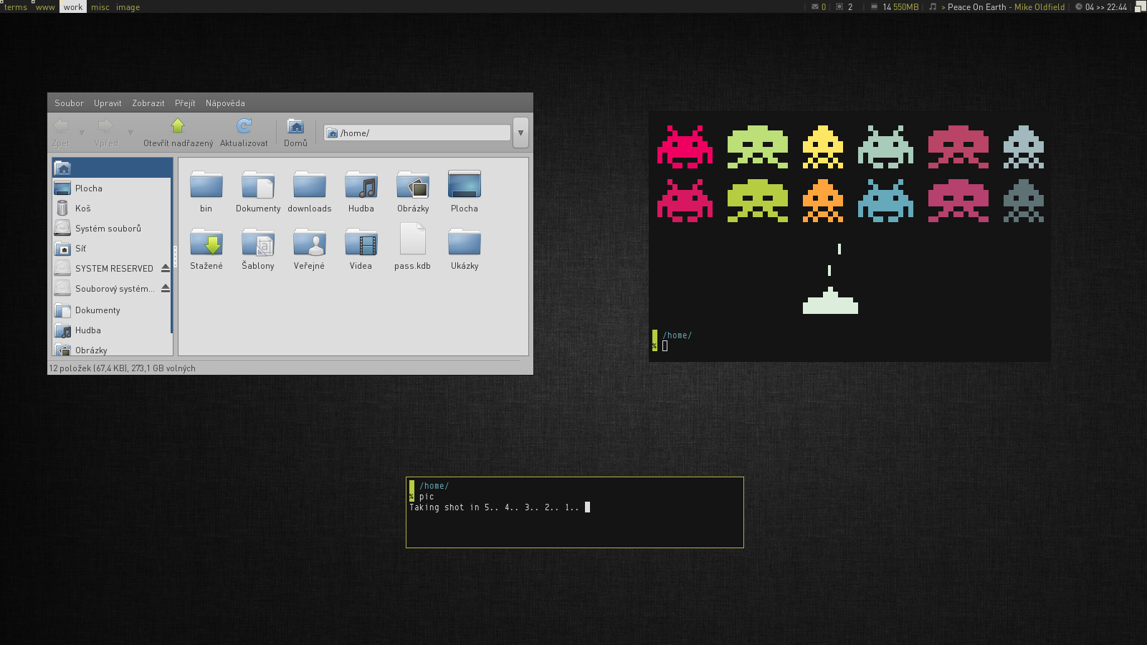The image size is (1147, 645).
Task: Go home with the Domů icon
Action: [295, 126]
